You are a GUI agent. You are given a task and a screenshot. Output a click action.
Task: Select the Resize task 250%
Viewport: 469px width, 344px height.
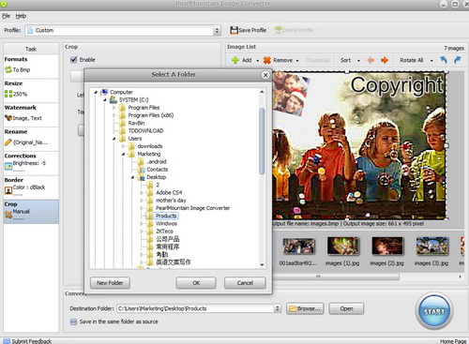31,91
